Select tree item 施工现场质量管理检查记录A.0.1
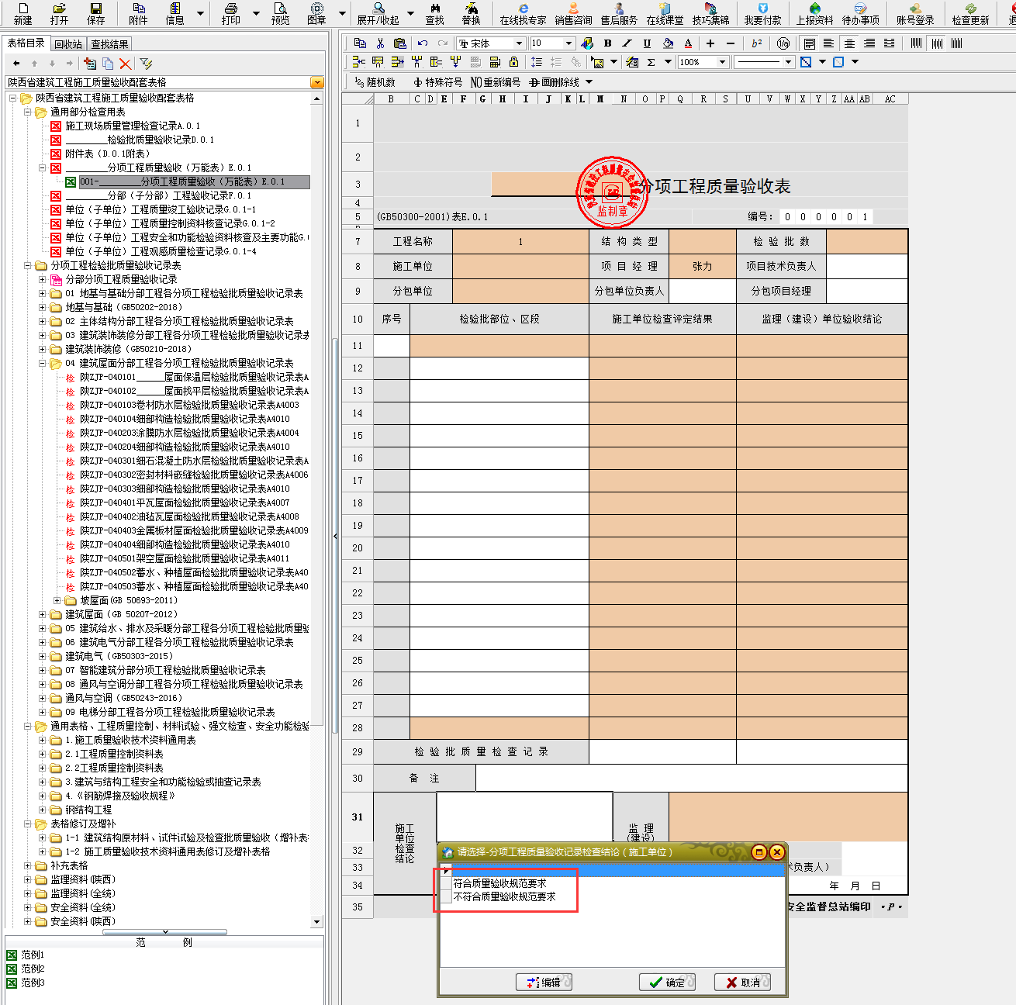The image size is (1016, 1005). (x=133, y=126)
